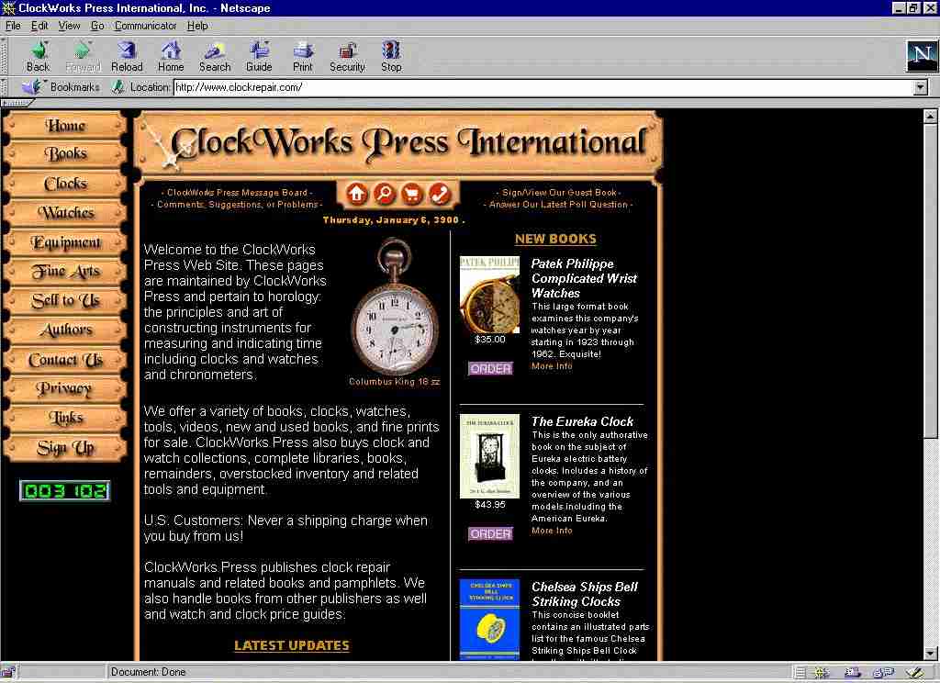The image size is (940, 683).
Task: Open Mailbox from the component bar
Action: click(853, 673)
